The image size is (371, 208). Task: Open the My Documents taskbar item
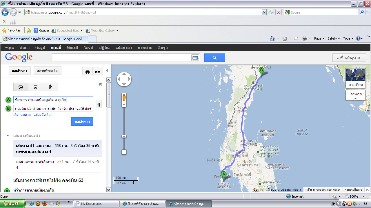[96, 204]
